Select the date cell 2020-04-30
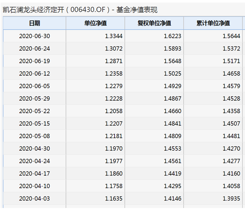Viewport: 245px width, 210px height. (35, 149)
